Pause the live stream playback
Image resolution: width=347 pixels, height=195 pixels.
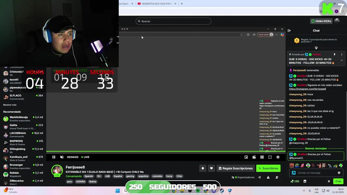click(x=54, y=157)
